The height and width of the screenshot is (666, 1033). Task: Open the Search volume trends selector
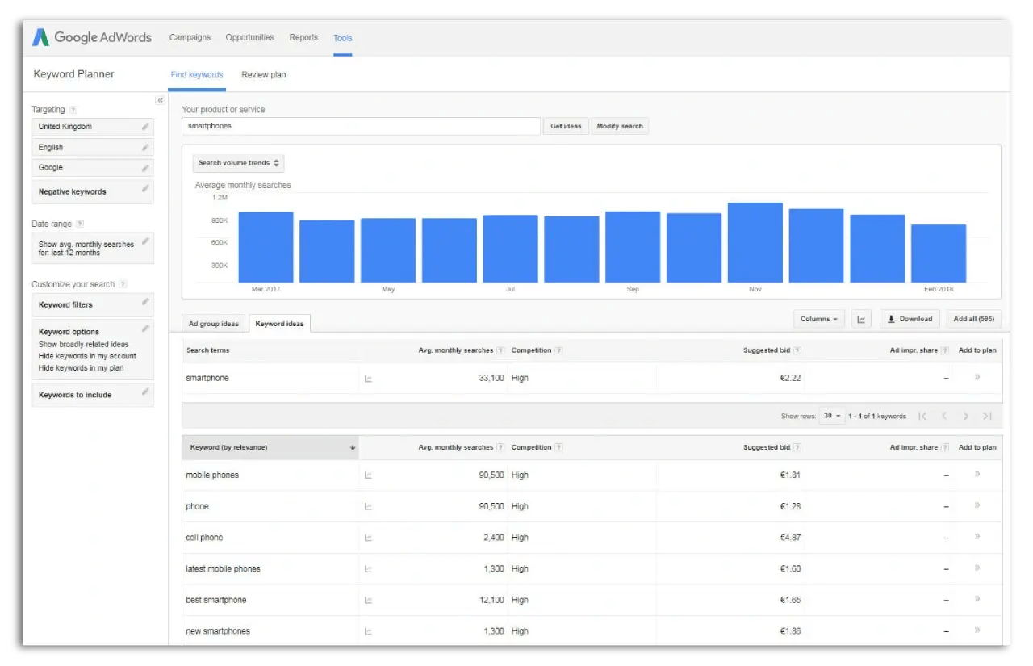(238, 163)
